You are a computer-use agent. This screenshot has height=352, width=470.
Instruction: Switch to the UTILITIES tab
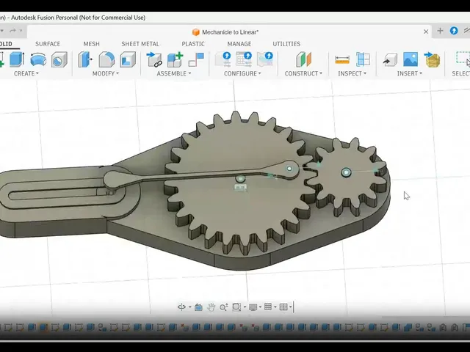(286, 44)
